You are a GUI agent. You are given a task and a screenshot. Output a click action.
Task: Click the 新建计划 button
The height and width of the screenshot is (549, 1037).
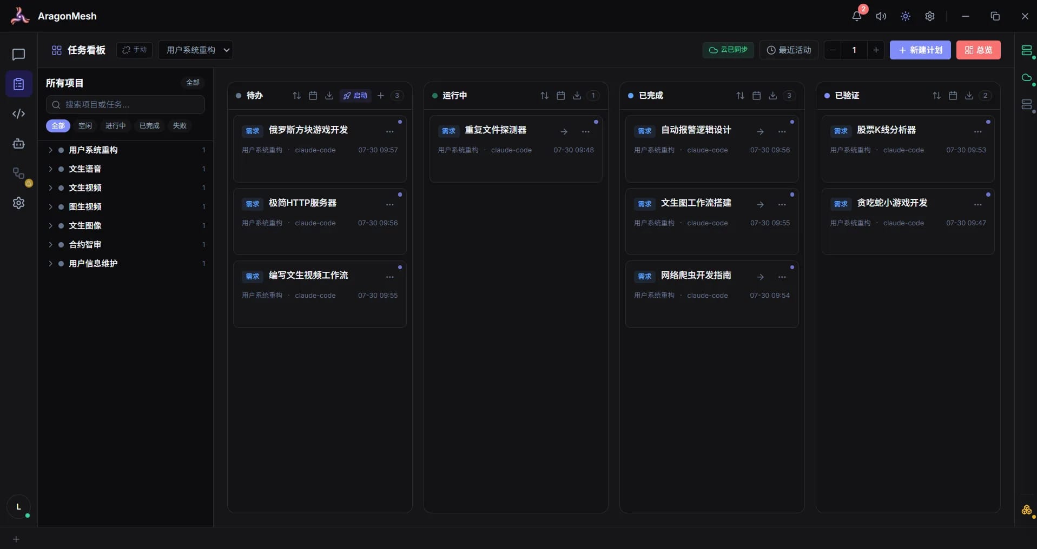920,50
